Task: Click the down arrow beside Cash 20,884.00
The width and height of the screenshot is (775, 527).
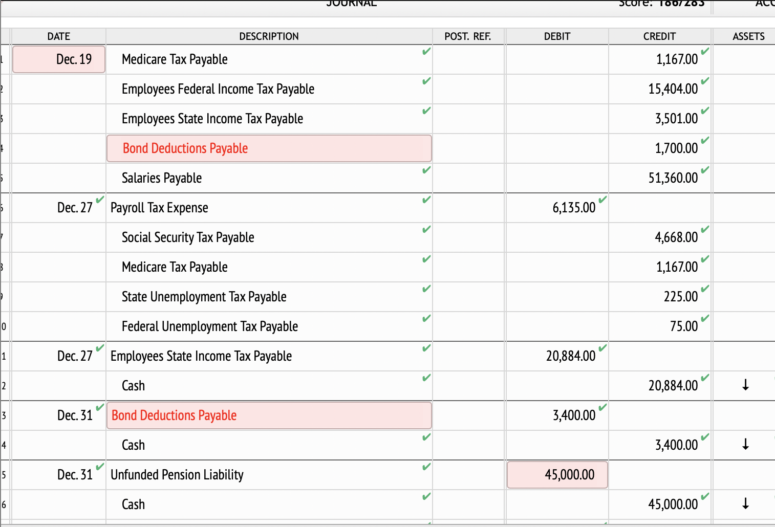Action: pyautogui.click(x=745, y=385)
